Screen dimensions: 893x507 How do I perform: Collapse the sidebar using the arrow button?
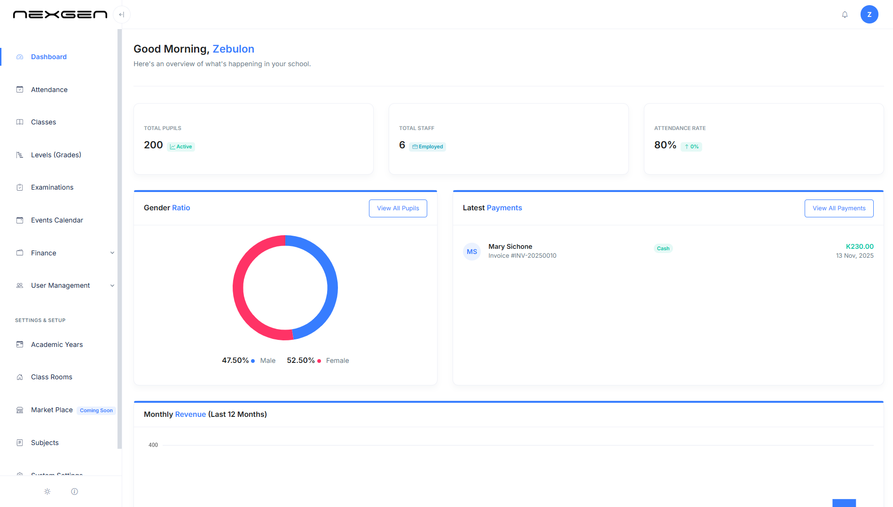tap(122, 15)
